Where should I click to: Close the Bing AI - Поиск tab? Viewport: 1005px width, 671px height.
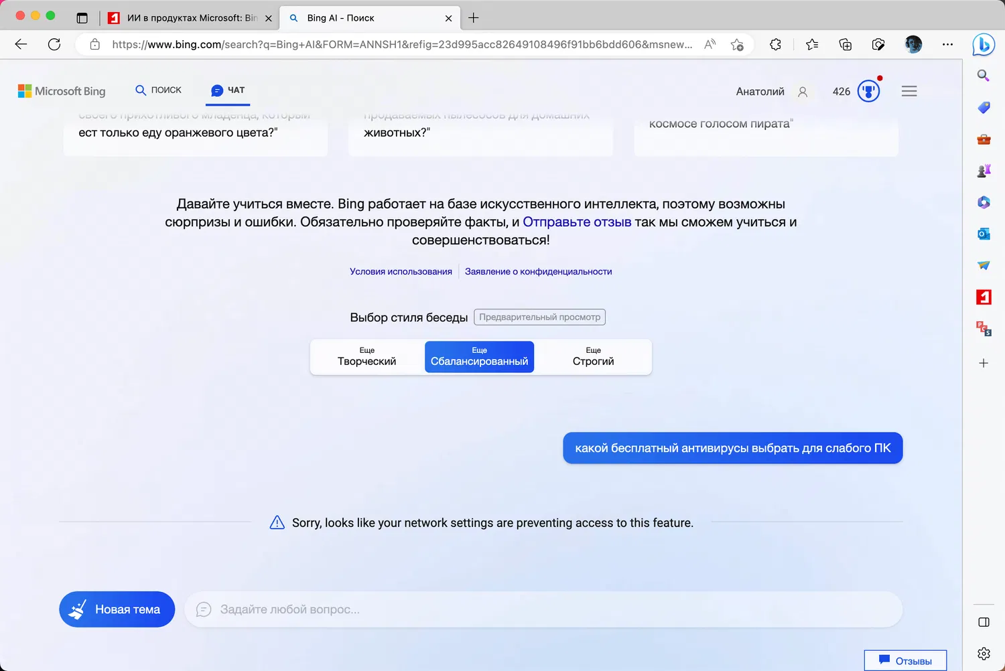pos(449,19)
